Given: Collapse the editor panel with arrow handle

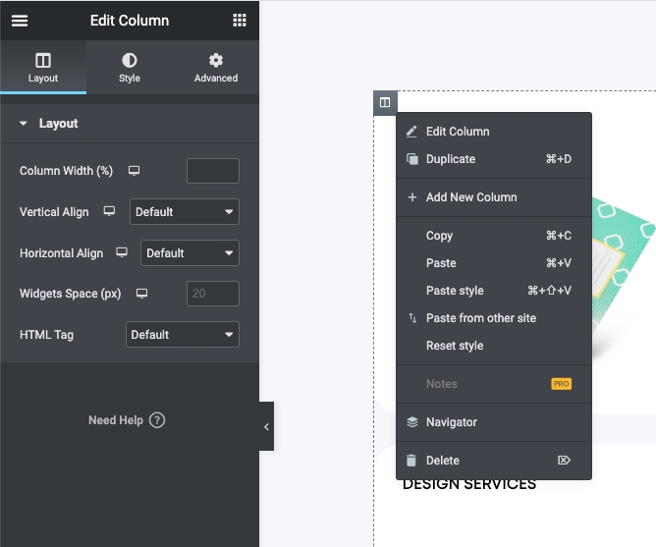Looking at the screenshot, I should (x=266, y=427).
